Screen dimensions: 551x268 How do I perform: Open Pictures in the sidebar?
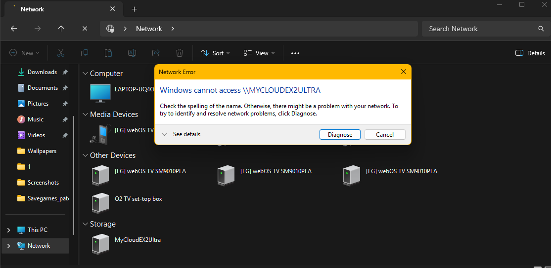[x=38, y=104]
